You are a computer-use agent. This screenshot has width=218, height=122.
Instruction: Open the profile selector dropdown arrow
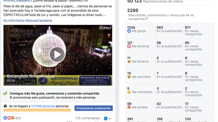(109, 119)
